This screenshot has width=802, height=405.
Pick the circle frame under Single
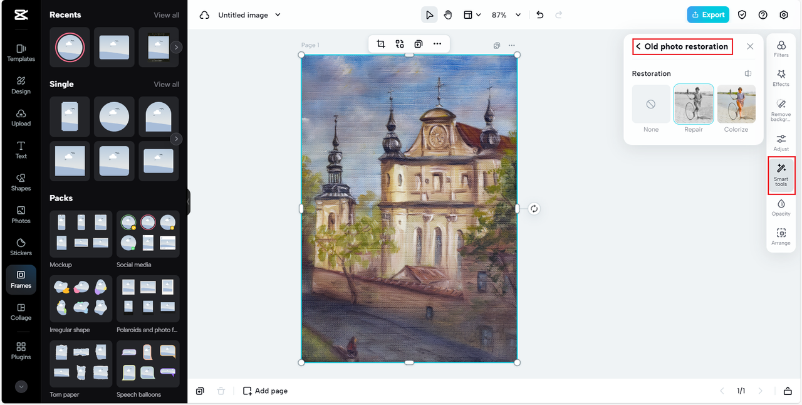tap(114, 117)
